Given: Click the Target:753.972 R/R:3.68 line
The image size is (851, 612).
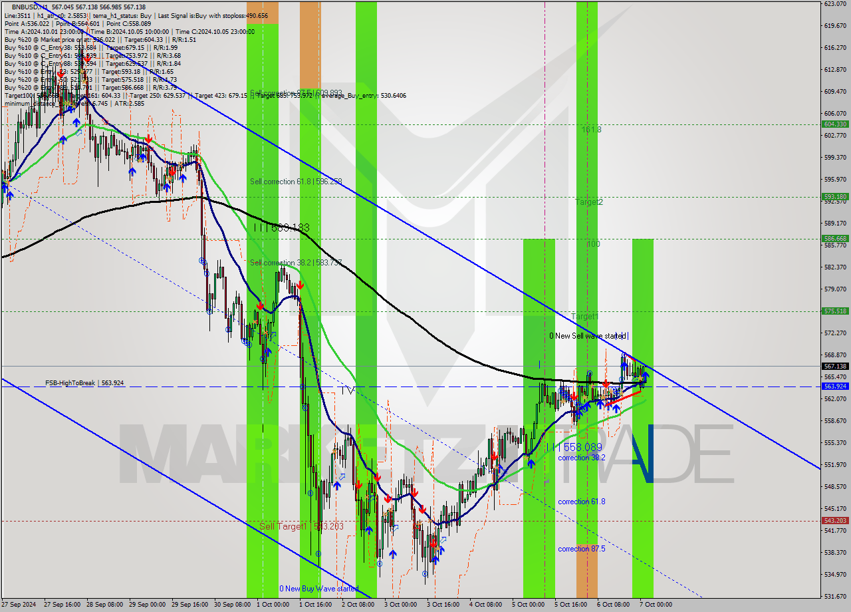Looking at the screenshot, I should pyautogui.click(x=92, y=55).
